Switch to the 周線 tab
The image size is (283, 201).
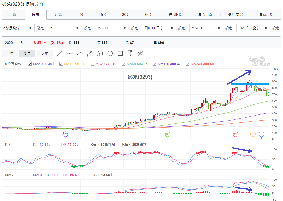[x=35, y=15]
